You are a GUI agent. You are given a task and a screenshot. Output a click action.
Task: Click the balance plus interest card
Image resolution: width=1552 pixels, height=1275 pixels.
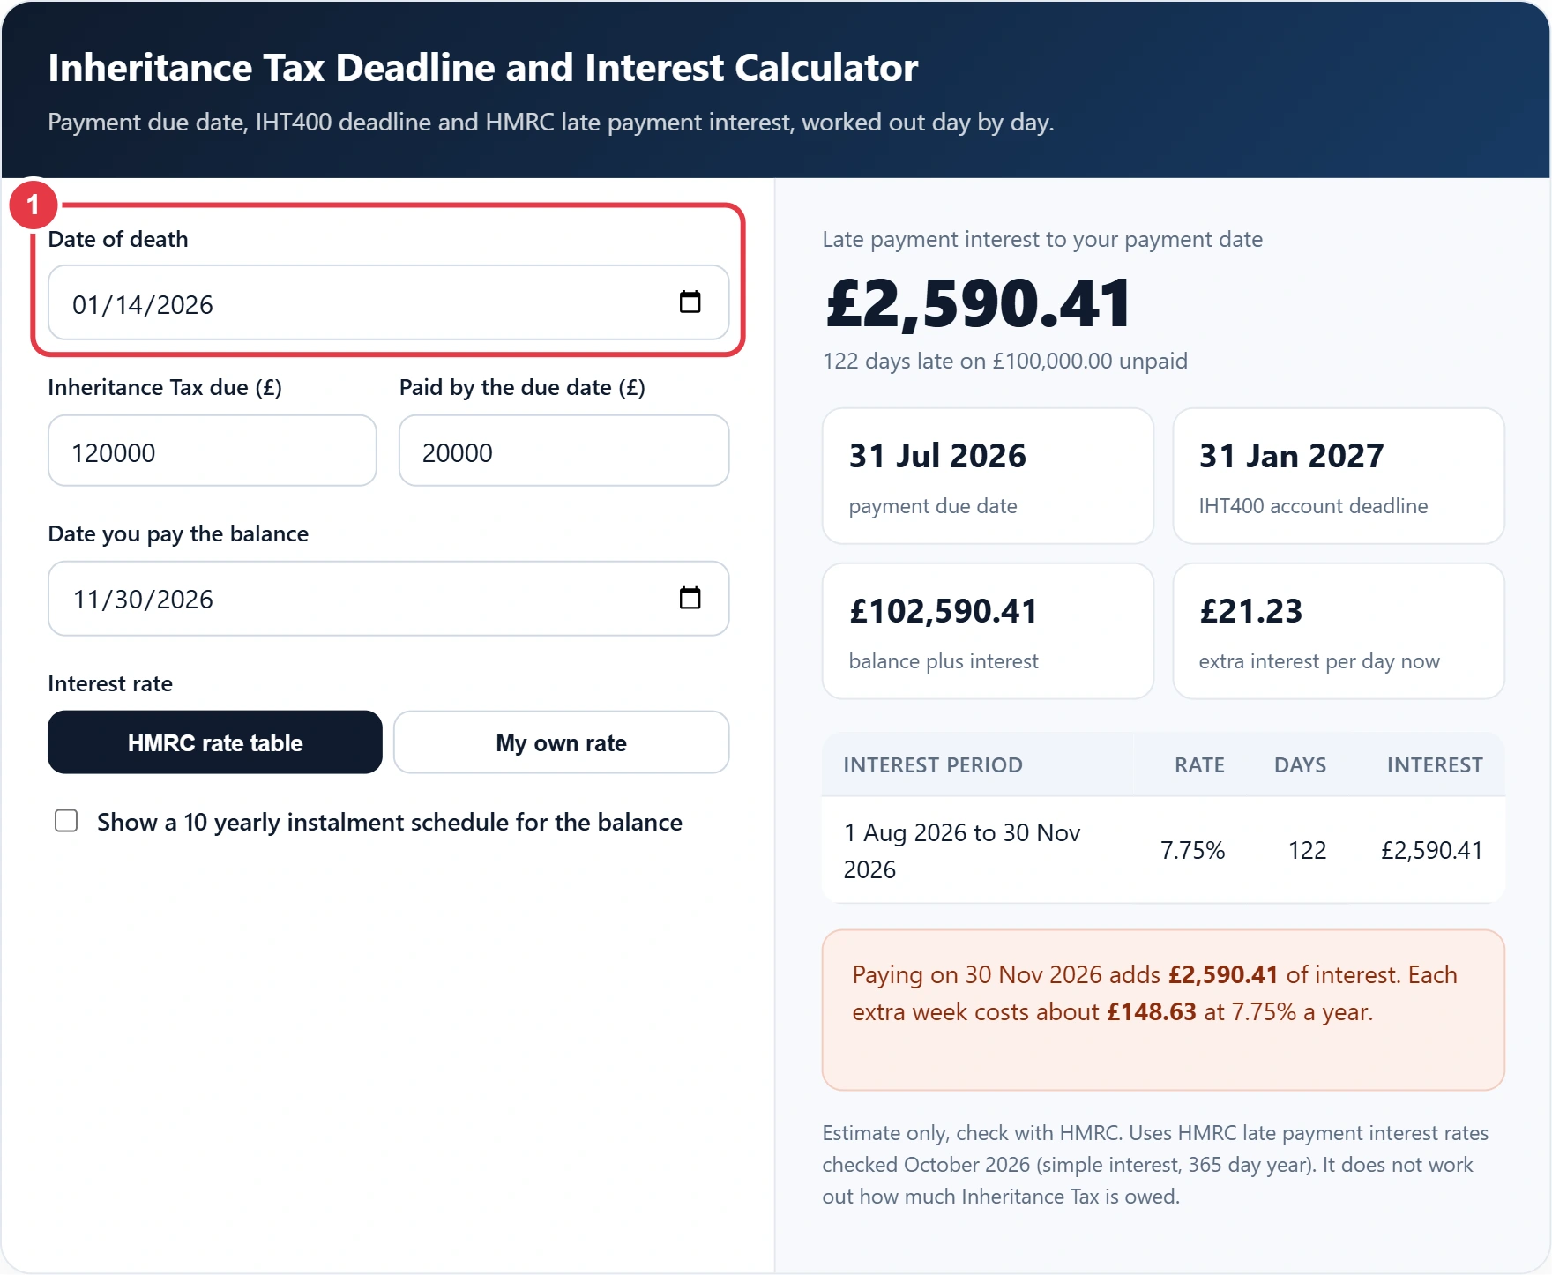pyautogui.click(x=988, y=631)
